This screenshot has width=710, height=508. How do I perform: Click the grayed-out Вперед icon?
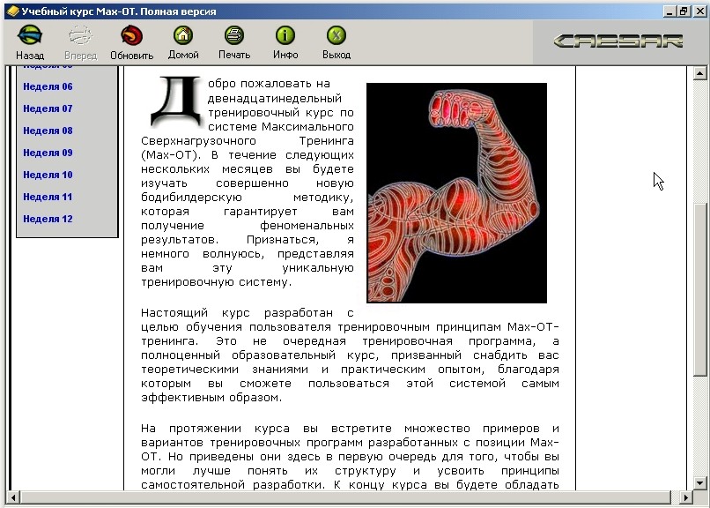[x=79, y=40]
